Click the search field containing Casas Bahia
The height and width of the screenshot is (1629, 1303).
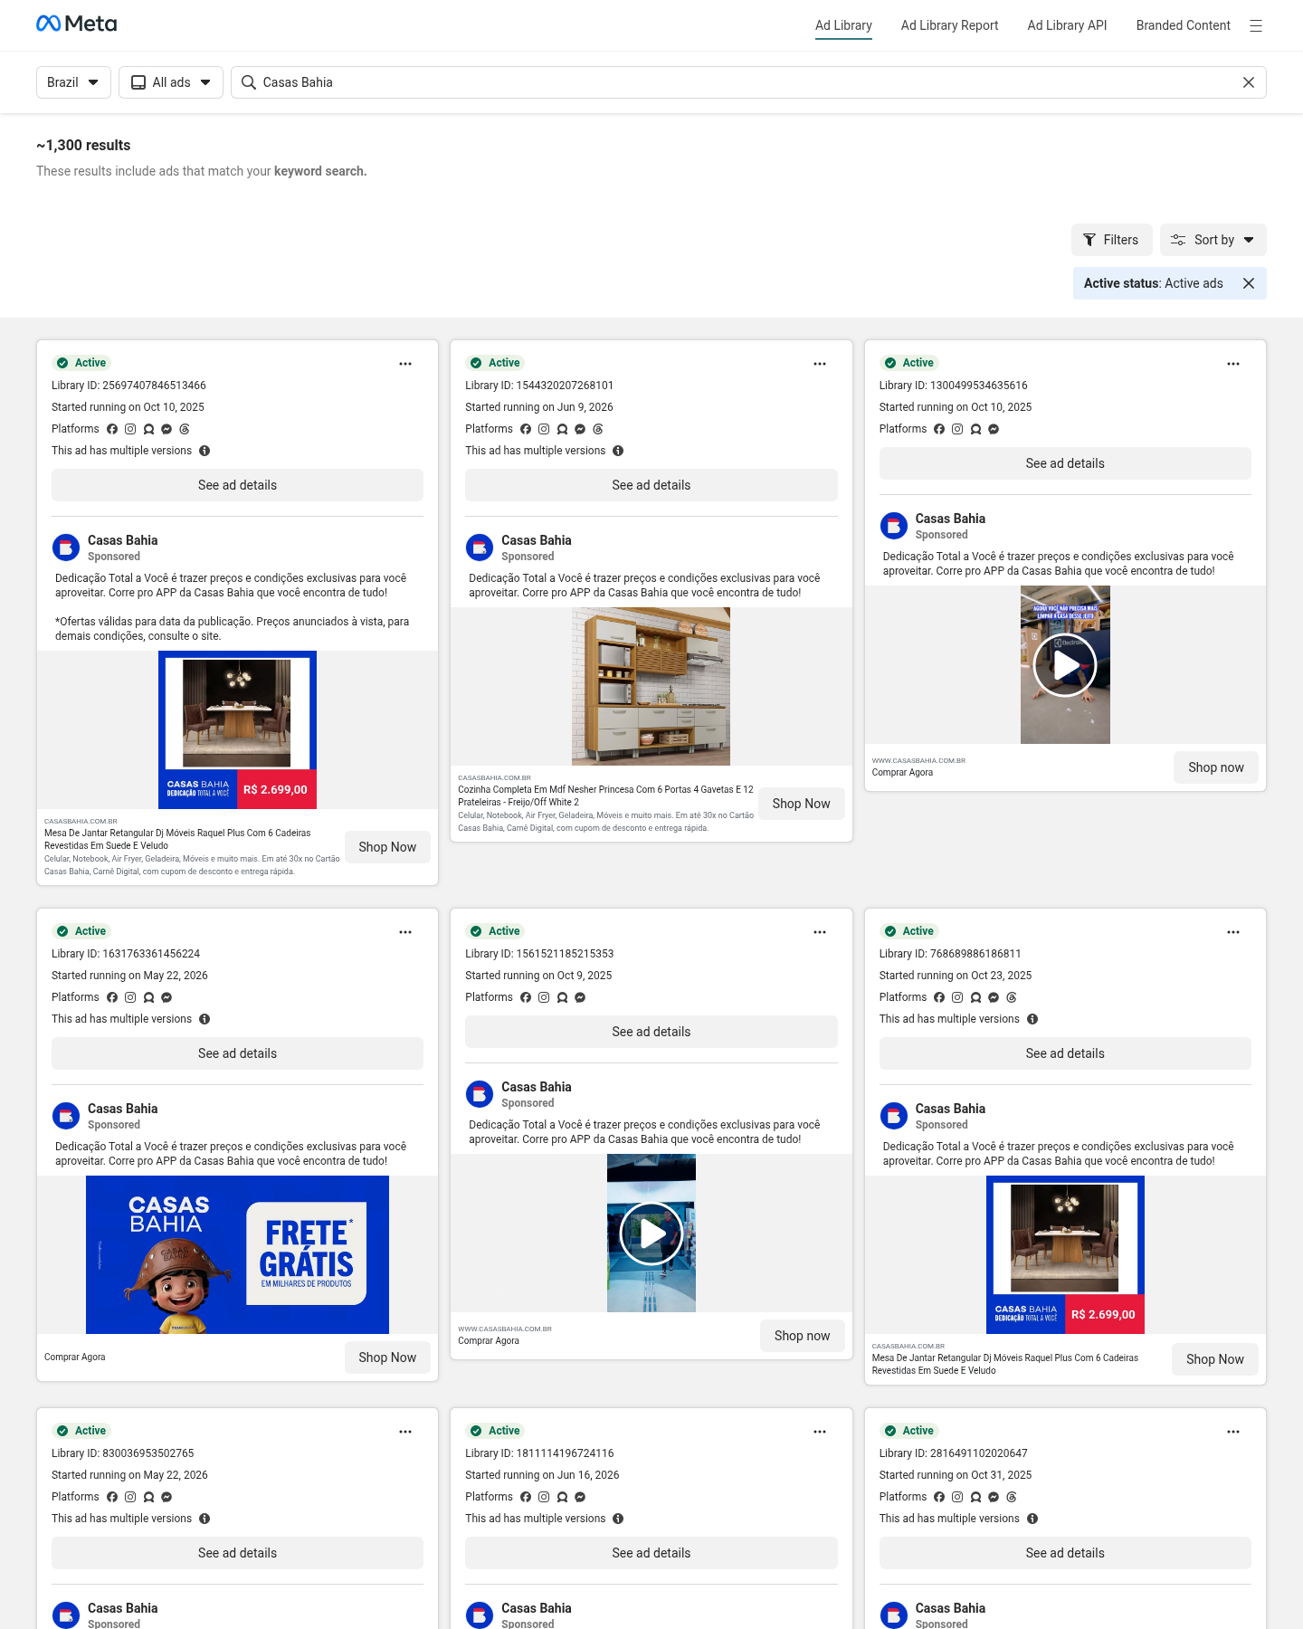pos(747,82)
